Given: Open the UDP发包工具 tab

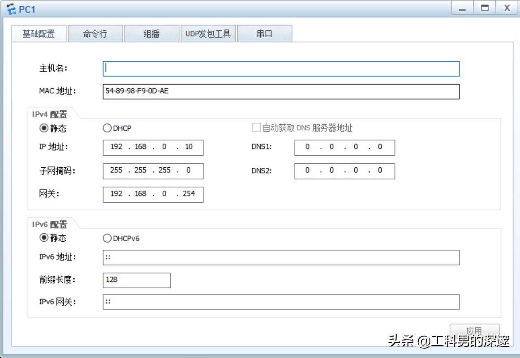Looking at the screenshot, I should [x=208, y=34].
